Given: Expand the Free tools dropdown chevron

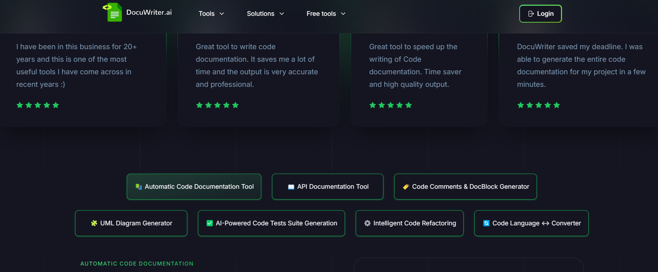Looking at the screenshot, I should click(343, 14).
